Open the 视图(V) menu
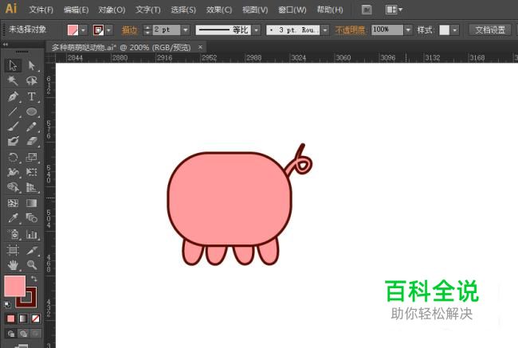Viewport: 518px width, 348px height. click(255, 10)
